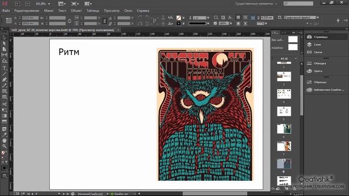Open the fx effects button
This screenshot has height=196, width=349.
point(230,17)
